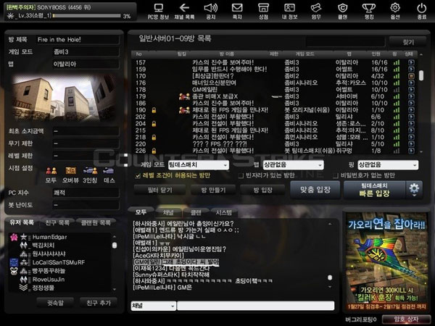Click 팀데스매치 빠른 입장 quick join

(x=375, y=190)
